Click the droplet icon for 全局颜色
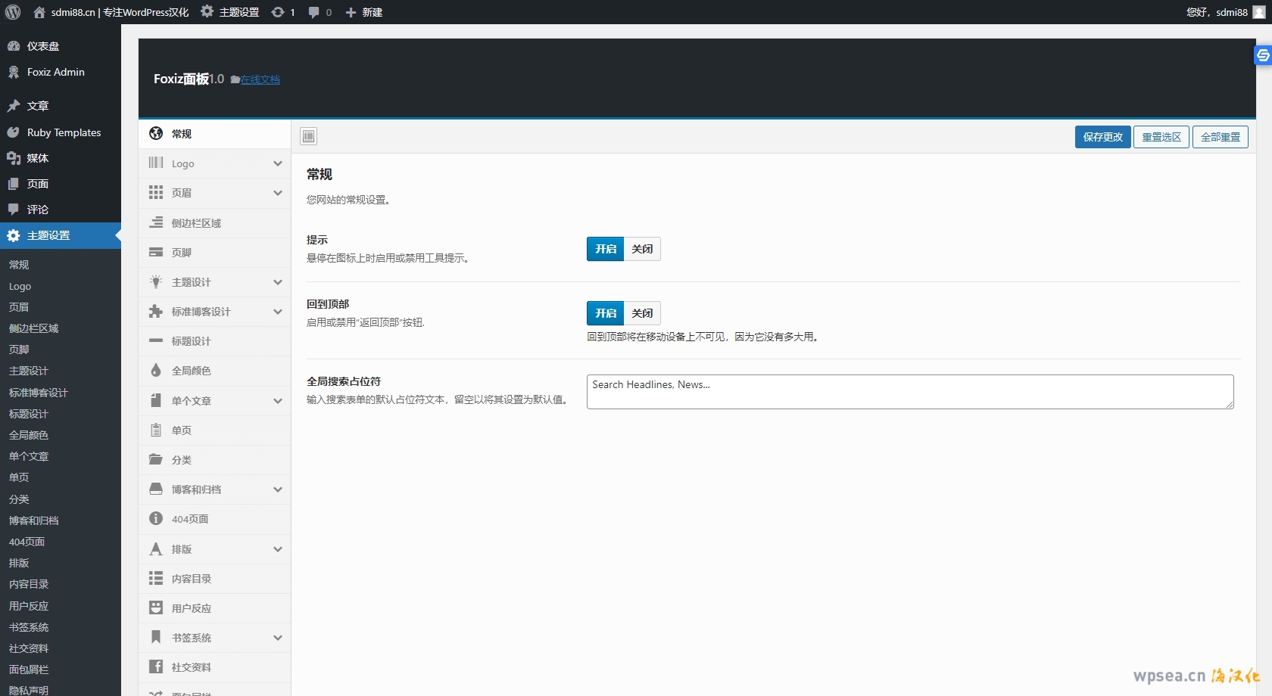This screenshot has width=1272, height=696. (x=156, y=370)
